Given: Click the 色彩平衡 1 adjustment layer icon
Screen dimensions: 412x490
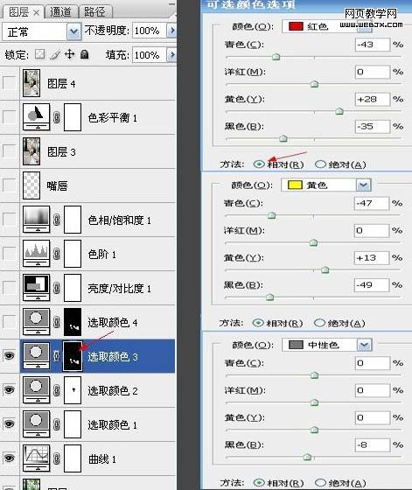Looking at the screenshot, I should (36, 117).
